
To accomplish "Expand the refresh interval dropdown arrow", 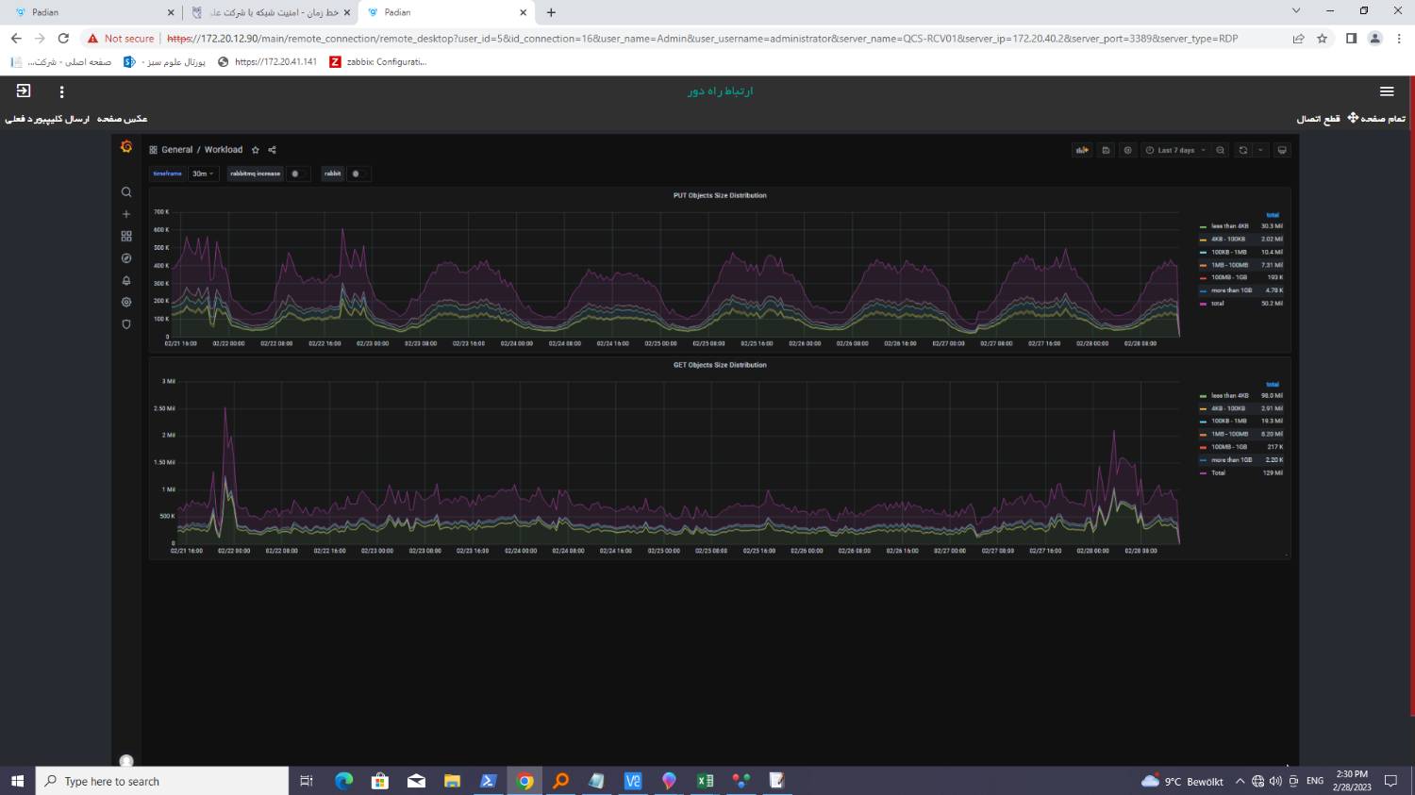I will tap(1260, 150).
